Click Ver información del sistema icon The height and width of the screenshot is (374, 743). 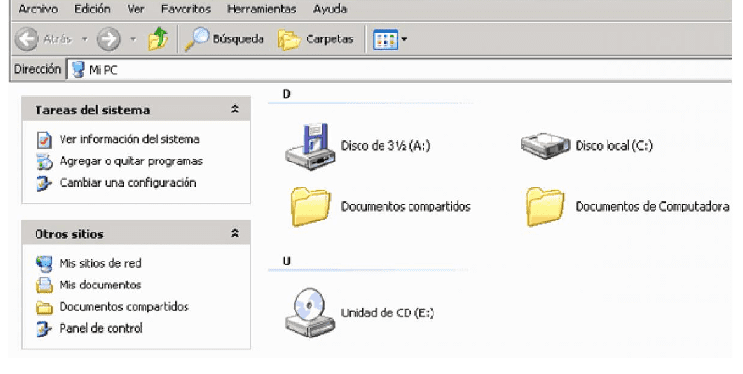click(x=44, y=139)
